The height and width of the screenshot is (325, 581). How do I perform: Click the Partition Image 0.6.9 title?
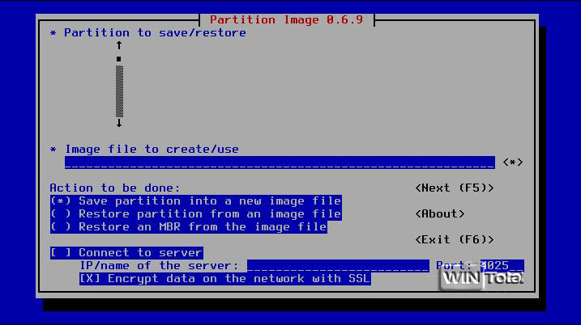pos(287,20)
